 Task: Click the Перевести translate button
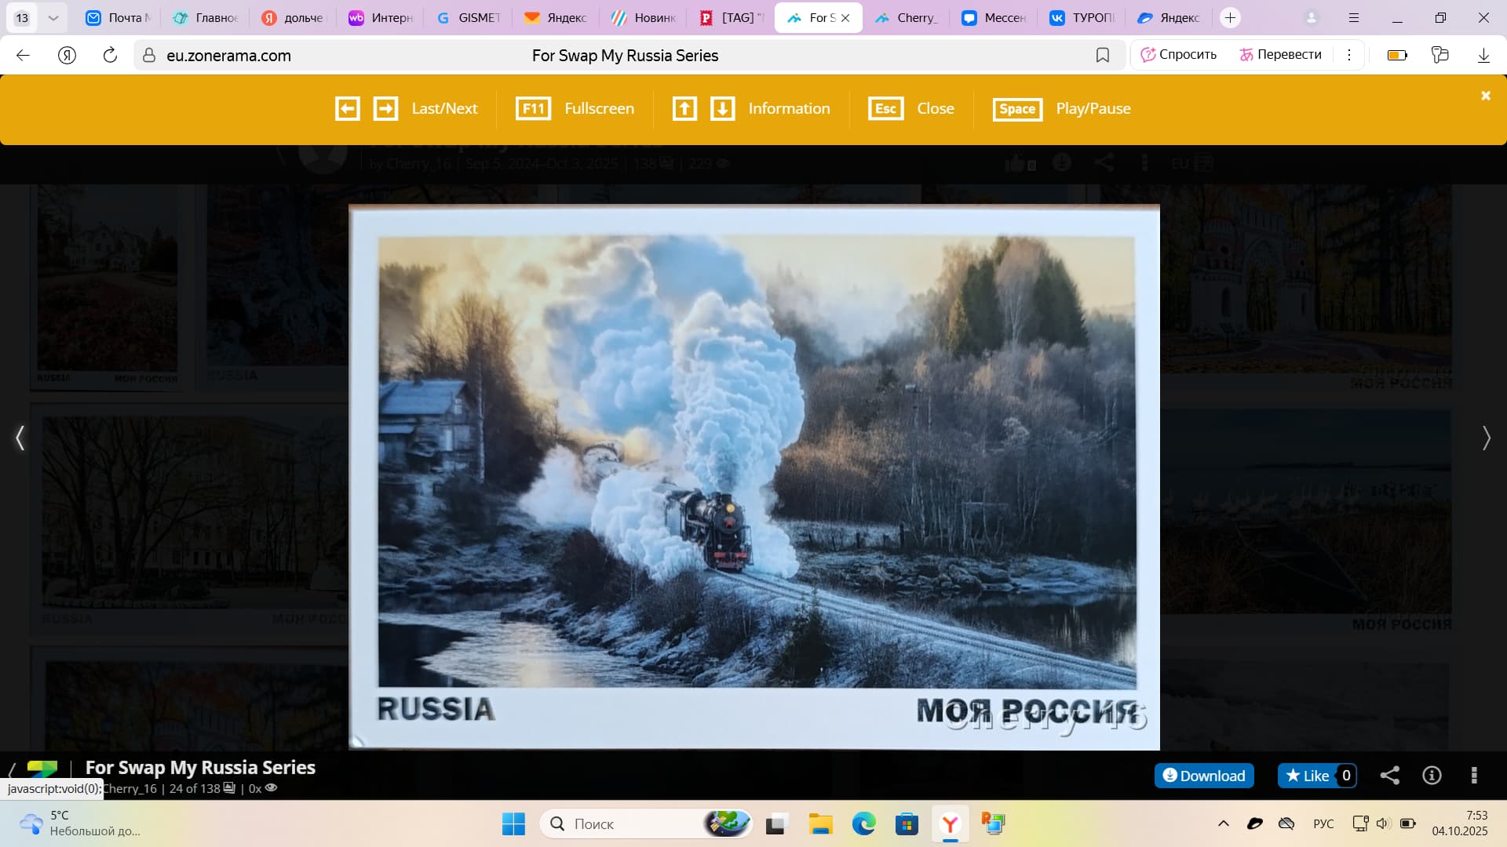(x=1280, y=55)
